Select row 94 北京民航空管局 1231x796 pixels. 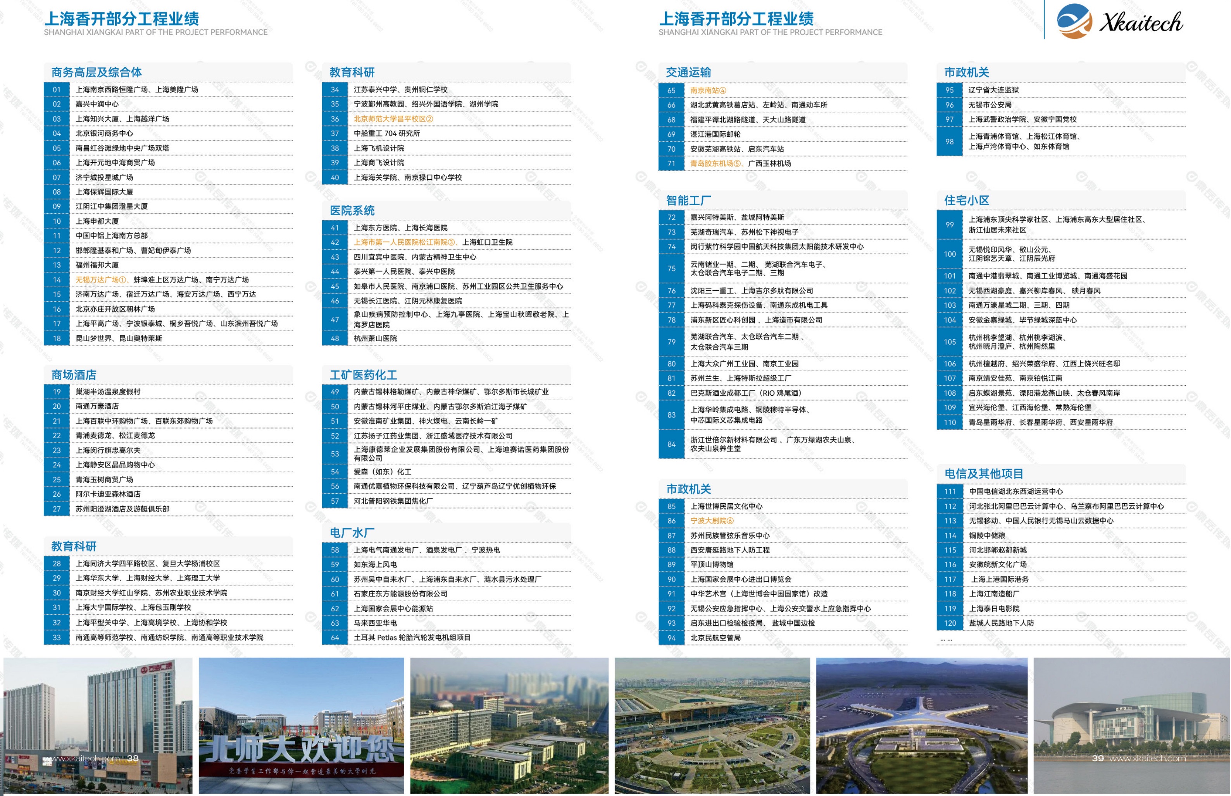coord(783,638)
